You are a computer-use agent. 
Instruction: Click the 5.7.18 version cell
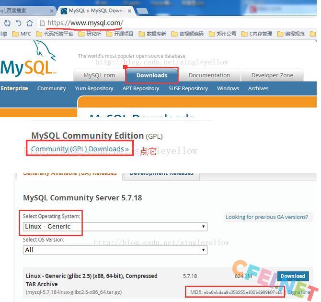190,276
